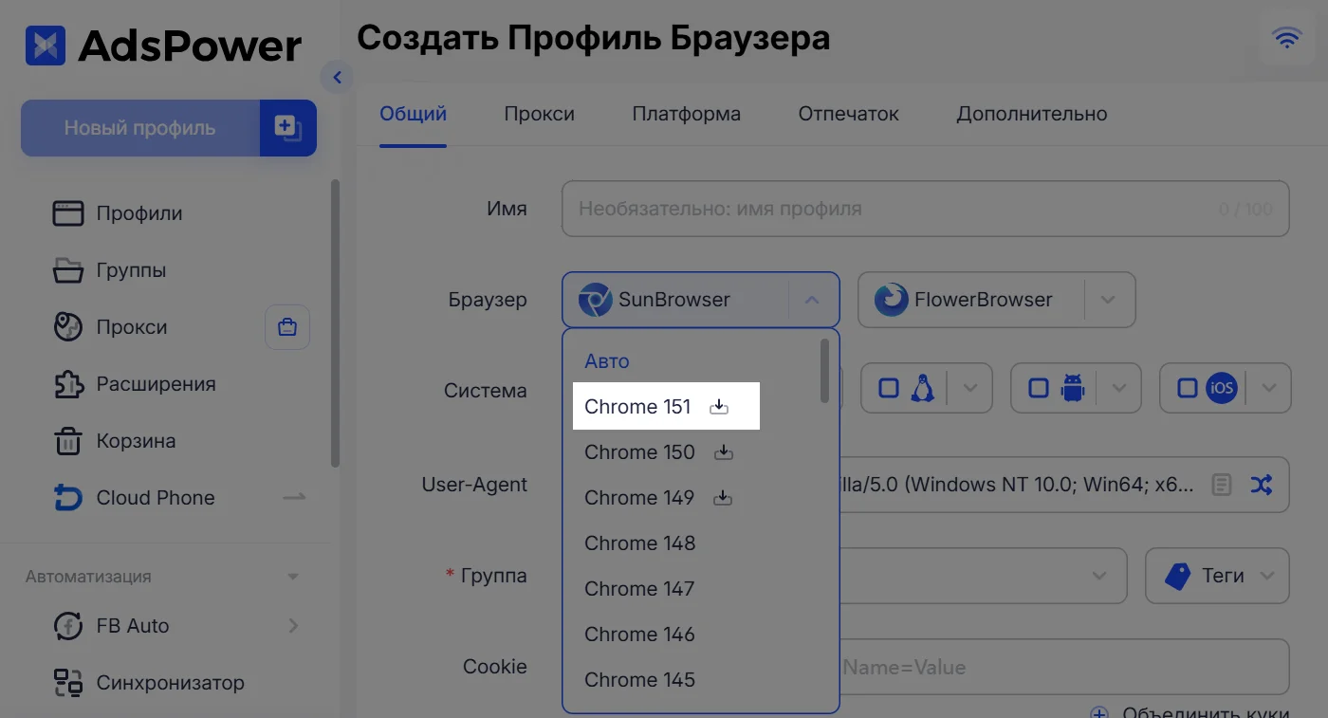The width and height of the screenshot is (1328, 718).
Task: Check the iOS system checkbox
Action: 1188,388
